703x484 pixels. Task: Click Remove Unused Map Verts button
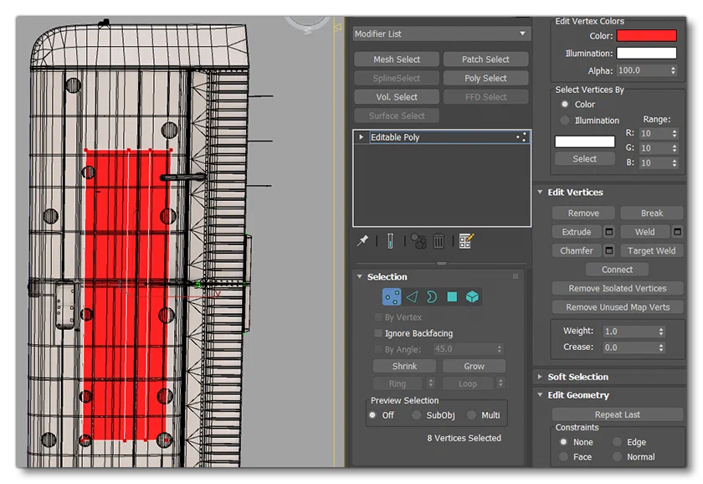coord(618,307)
